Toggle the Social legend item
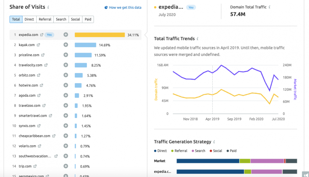This screenshot has width=309, height=177. (216, 151)
